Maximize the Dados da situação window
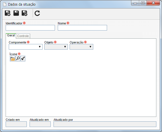This screenshot has height=132, width=162. click(x=143, y=3)
